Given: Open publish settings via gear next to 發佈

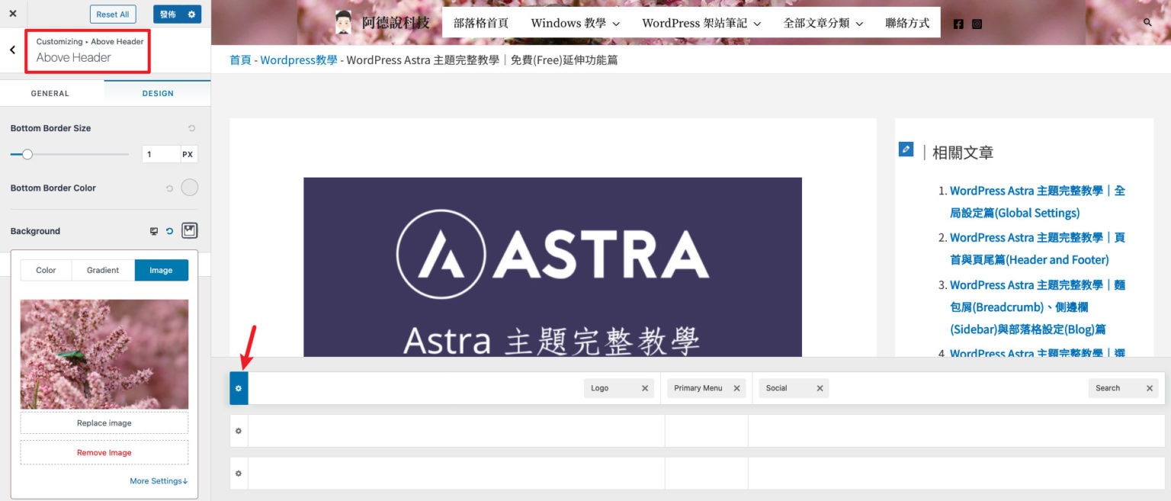Looking at the screenshot, I should click(192, 14).
